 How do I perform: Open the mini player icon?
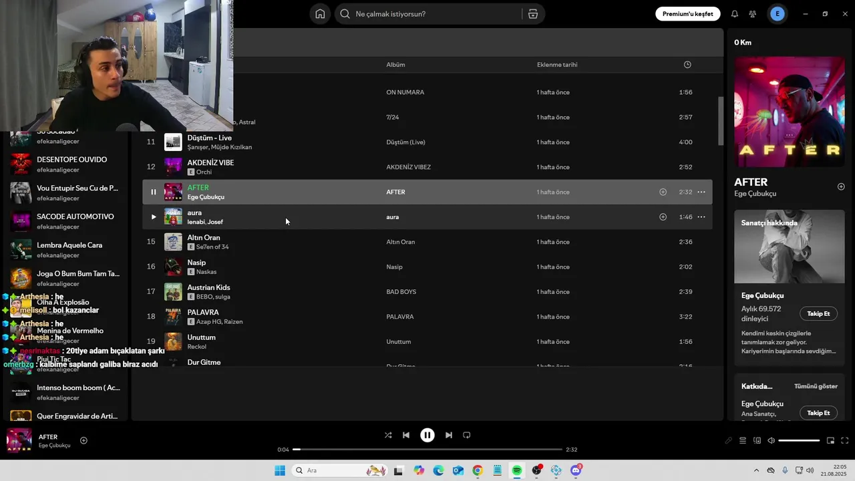[830, 440]
